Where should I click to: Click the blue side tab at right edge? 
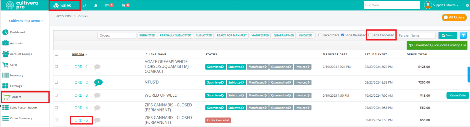pos(468,74)
